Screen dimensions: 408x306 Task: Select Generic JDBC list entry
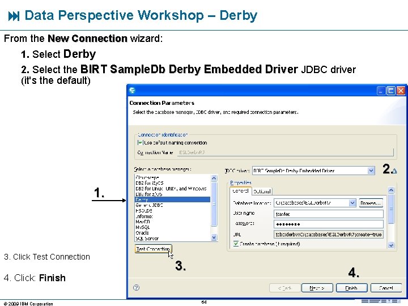click(172, 205)
